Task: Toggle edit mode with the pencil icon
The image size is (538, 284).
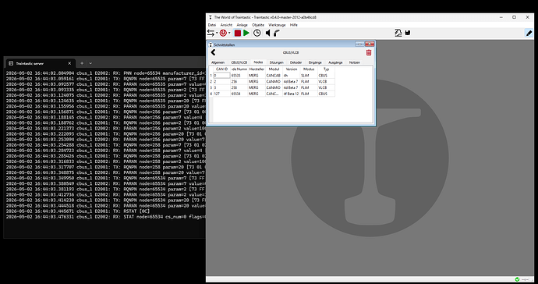Action: [x=529, y=33]
